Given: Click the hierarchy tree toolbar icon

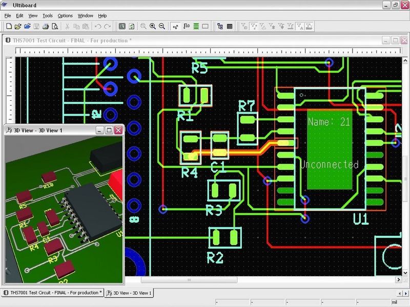Looking at the screenshot, I should (220, 26).
